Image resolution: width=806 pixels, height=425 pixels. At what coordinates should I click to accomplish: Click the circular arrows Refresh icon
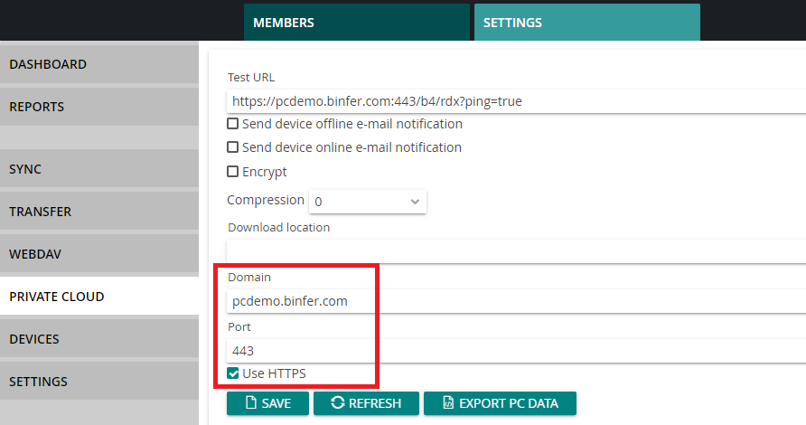(x=338, y=403)
